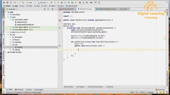Open the Terminal tool window
This screenshot has height=95, width=170.
[x=19, y=90]
